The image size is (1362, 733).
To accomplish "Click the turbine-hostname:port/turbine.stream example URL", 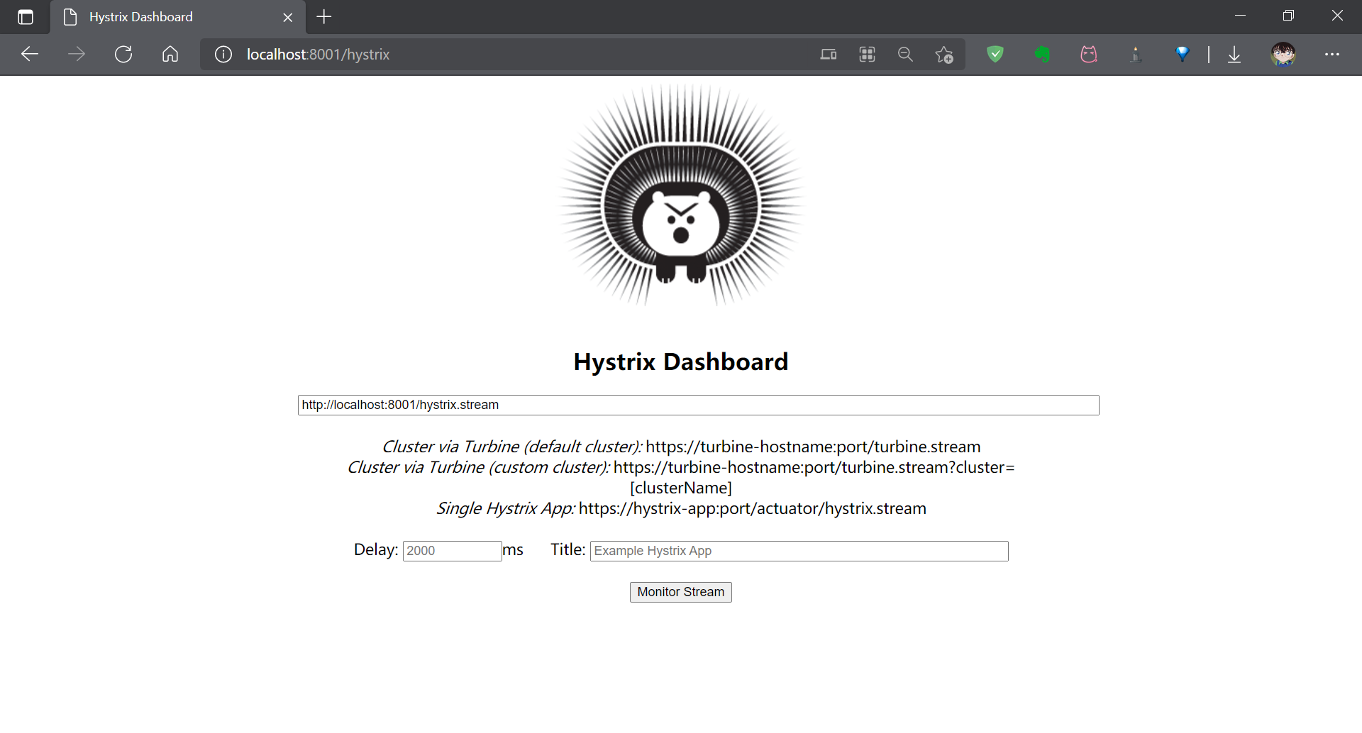I will pyautogui.click(x=813, y=447).
